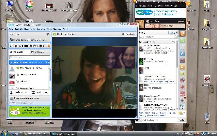This screenshot has height=136, width=217.
Task: Click the green phone icon in Gadu-Gadu sidebar
Action: click(x=182, y=41)
